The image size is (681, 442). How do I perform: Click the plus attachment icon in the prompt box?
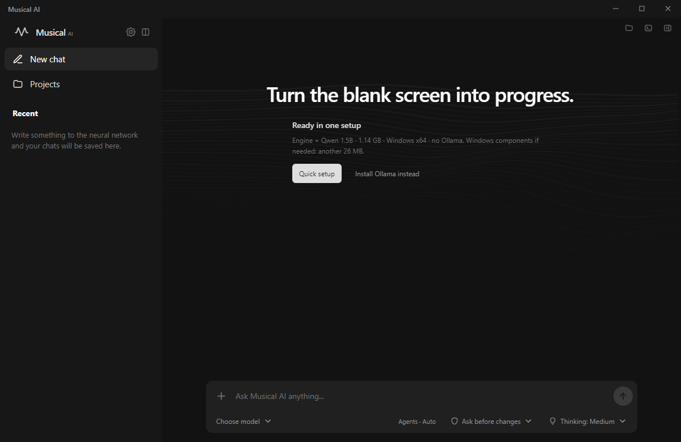221,396
